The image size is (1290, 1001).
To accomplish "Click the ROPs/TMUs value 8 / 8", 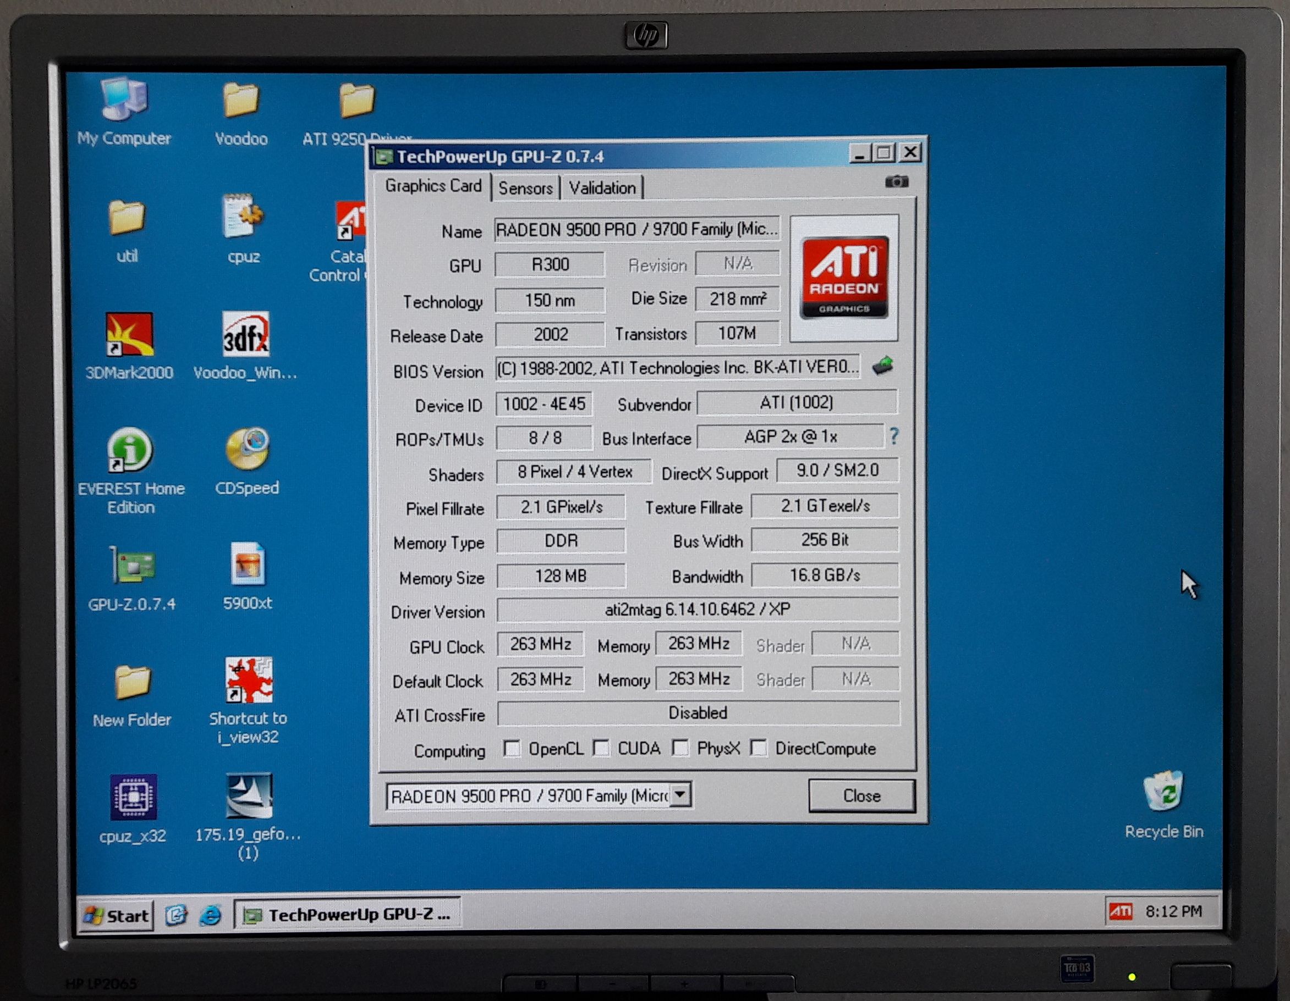I will [545, 438].
